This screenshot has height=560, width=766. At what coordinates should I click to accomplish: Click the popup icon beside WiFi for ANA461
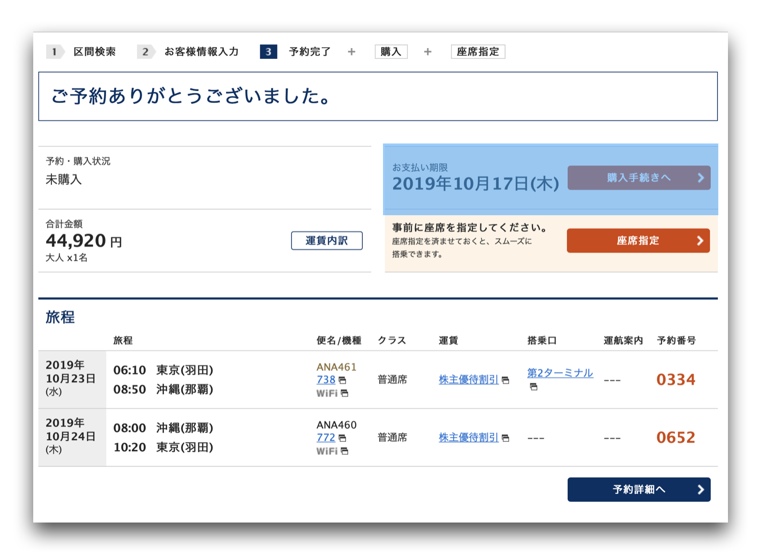pyautogui.click(x=344, y=393)
